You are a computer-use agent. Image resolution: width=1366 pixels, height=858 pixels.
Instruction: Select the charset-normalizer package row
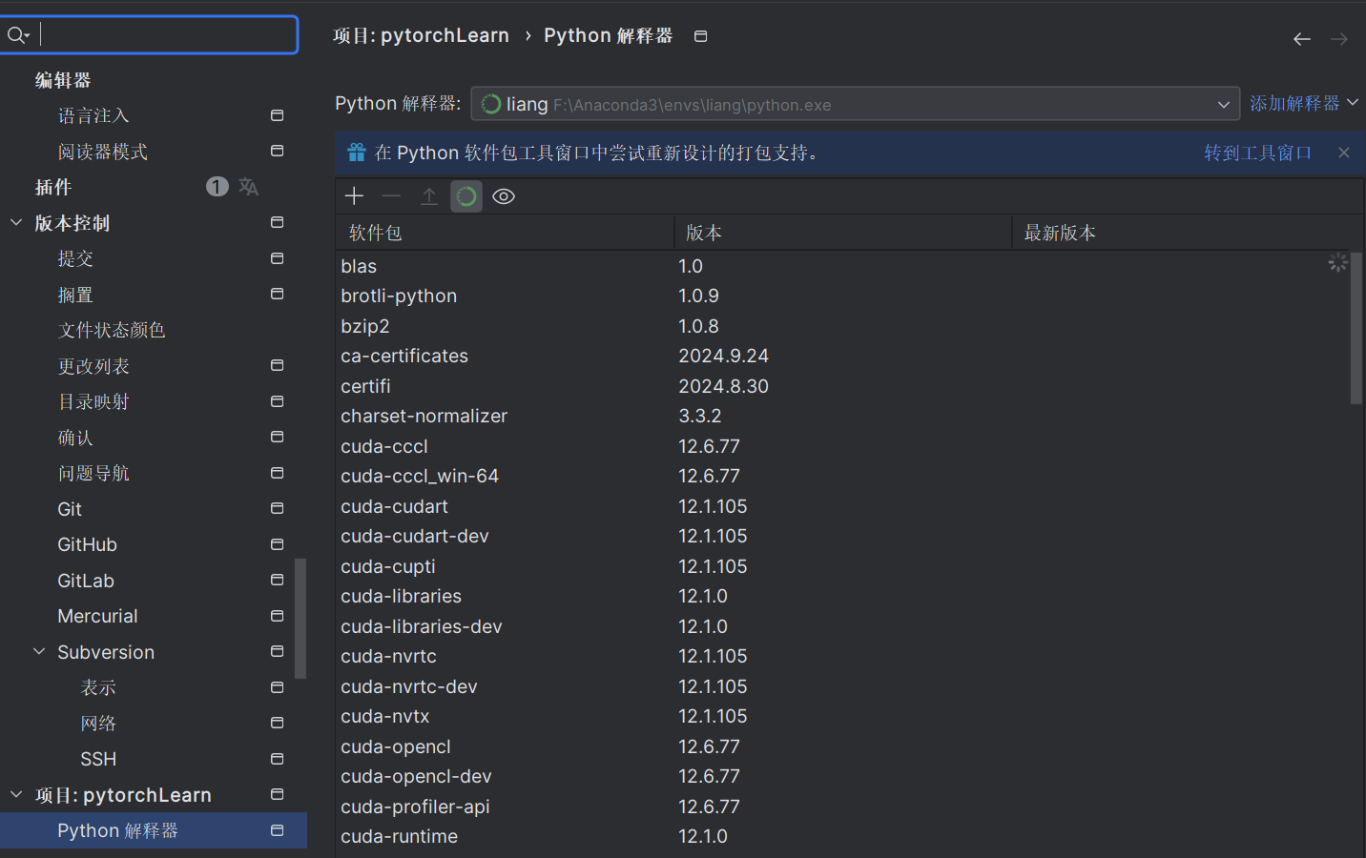(844, 416)
